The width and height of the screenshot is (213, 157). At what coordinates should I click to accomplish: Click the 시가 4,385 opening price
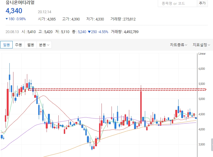point(47,19)
